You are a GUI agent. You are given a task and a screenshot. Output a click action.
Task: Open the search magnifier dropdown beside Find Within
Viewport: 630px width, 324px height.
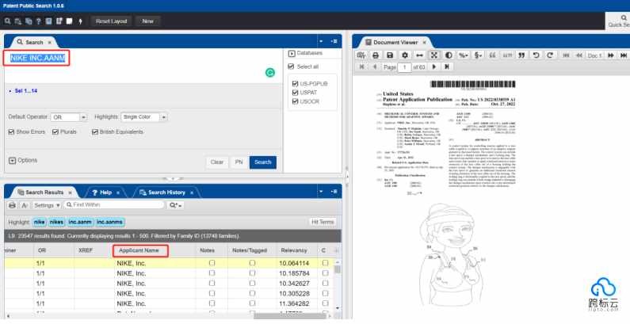pos(176,205)
